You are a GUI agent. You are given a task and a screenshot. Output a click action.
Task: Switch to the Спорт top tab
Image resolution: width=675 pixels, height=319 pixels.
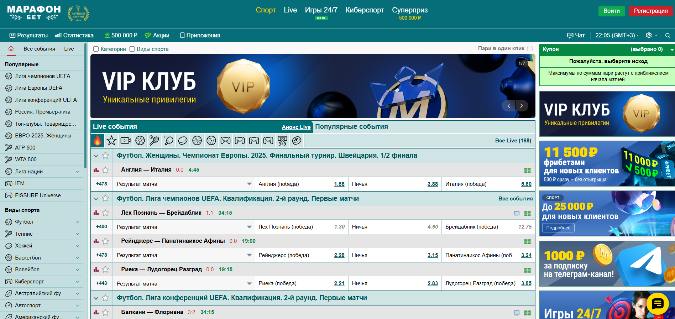tap(266, 10)
